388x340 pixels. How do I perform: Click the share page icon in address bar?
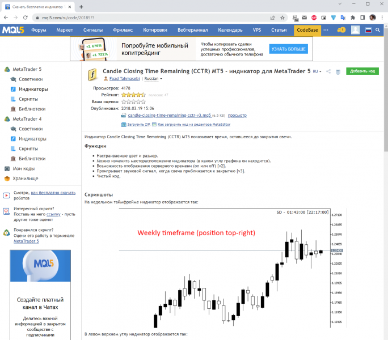tap(273, 18)
